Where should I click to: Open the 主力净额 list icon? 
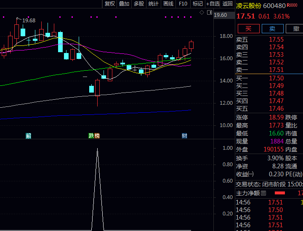[263, 193]
